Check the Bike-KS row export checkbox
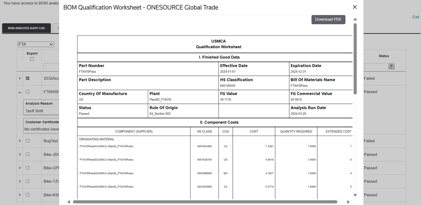Screen dimensions: 421x205 (27, 195)
